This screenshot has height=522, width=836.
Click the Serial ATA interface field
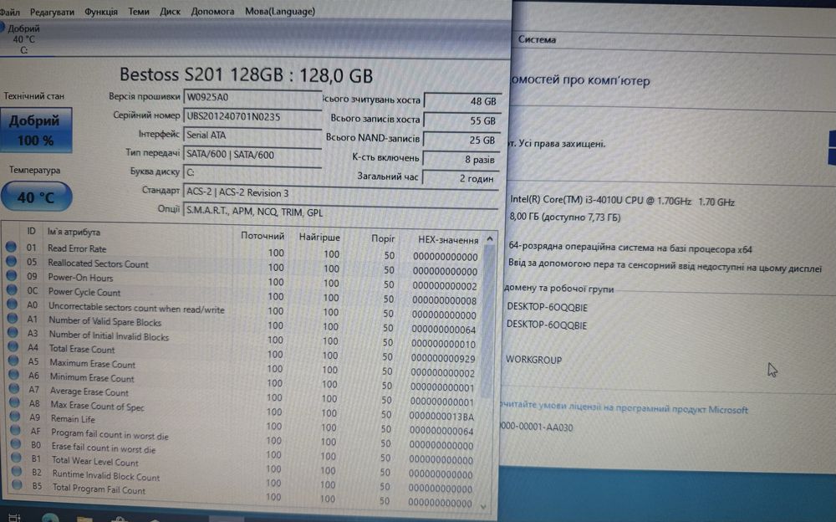click(x=252, y=135)
